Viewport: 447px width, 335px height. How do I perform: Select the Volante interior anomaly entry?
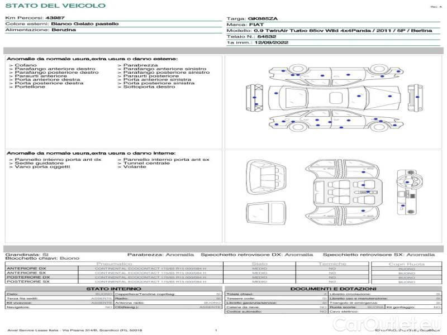click(135, 166)
